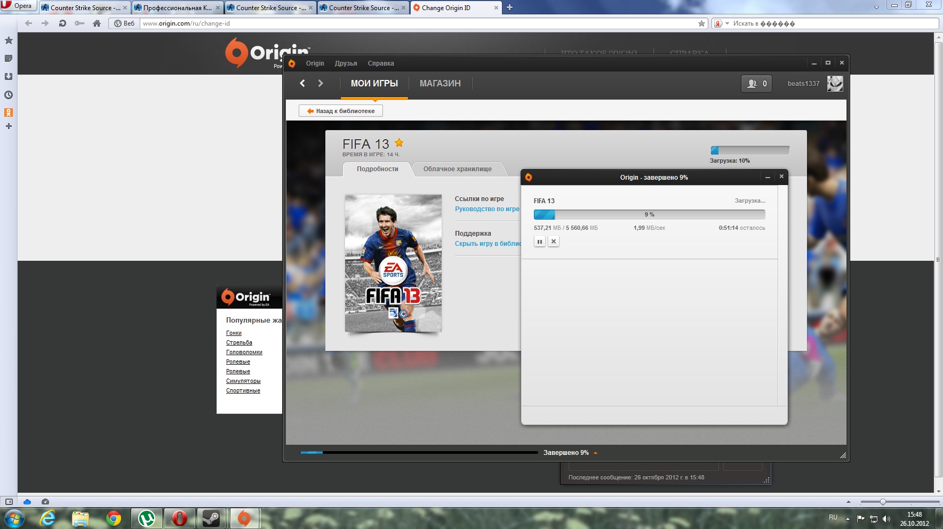The height and width of the screenshot is (529, 943).
Task: Open Opera history clock panel
Action: (x=9, y=95)
